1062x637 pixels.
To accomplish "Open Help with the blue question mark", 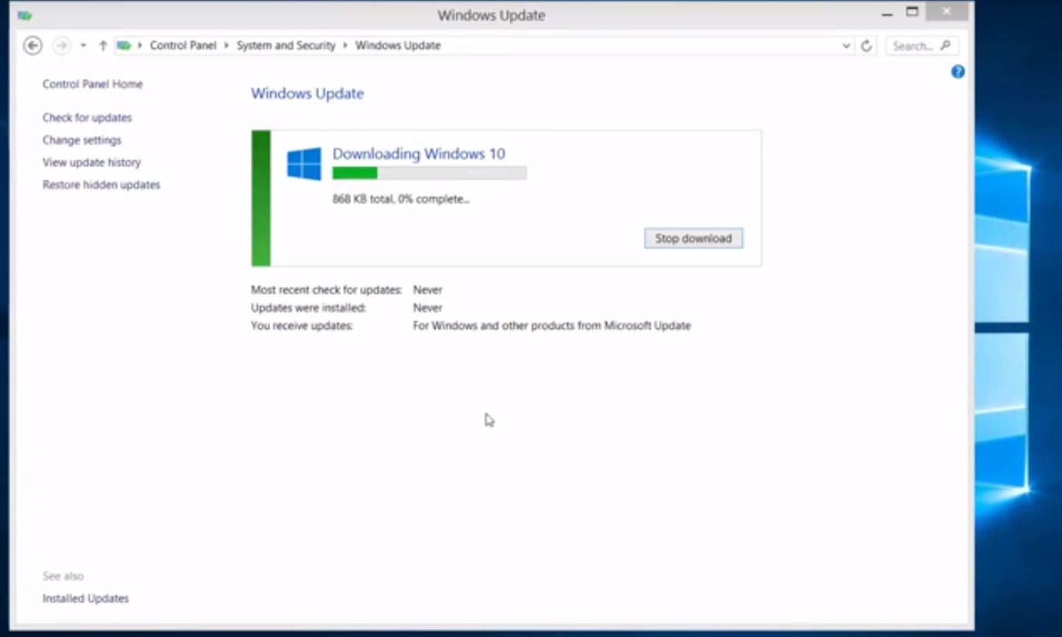I will click(958, 72).
